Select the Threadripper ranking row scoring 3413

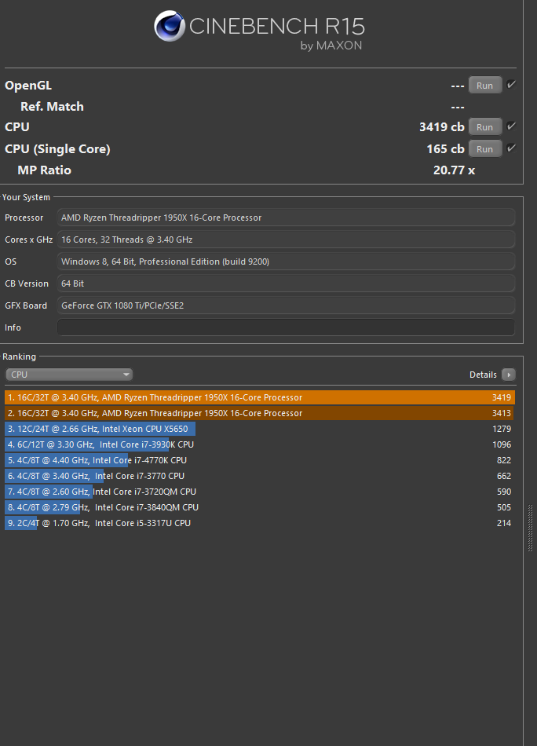pyautogui.click(x=260, y=413)
